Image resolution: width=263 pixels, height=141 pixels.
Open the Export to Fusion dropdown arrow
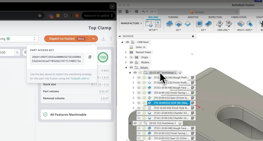[93, 39]
